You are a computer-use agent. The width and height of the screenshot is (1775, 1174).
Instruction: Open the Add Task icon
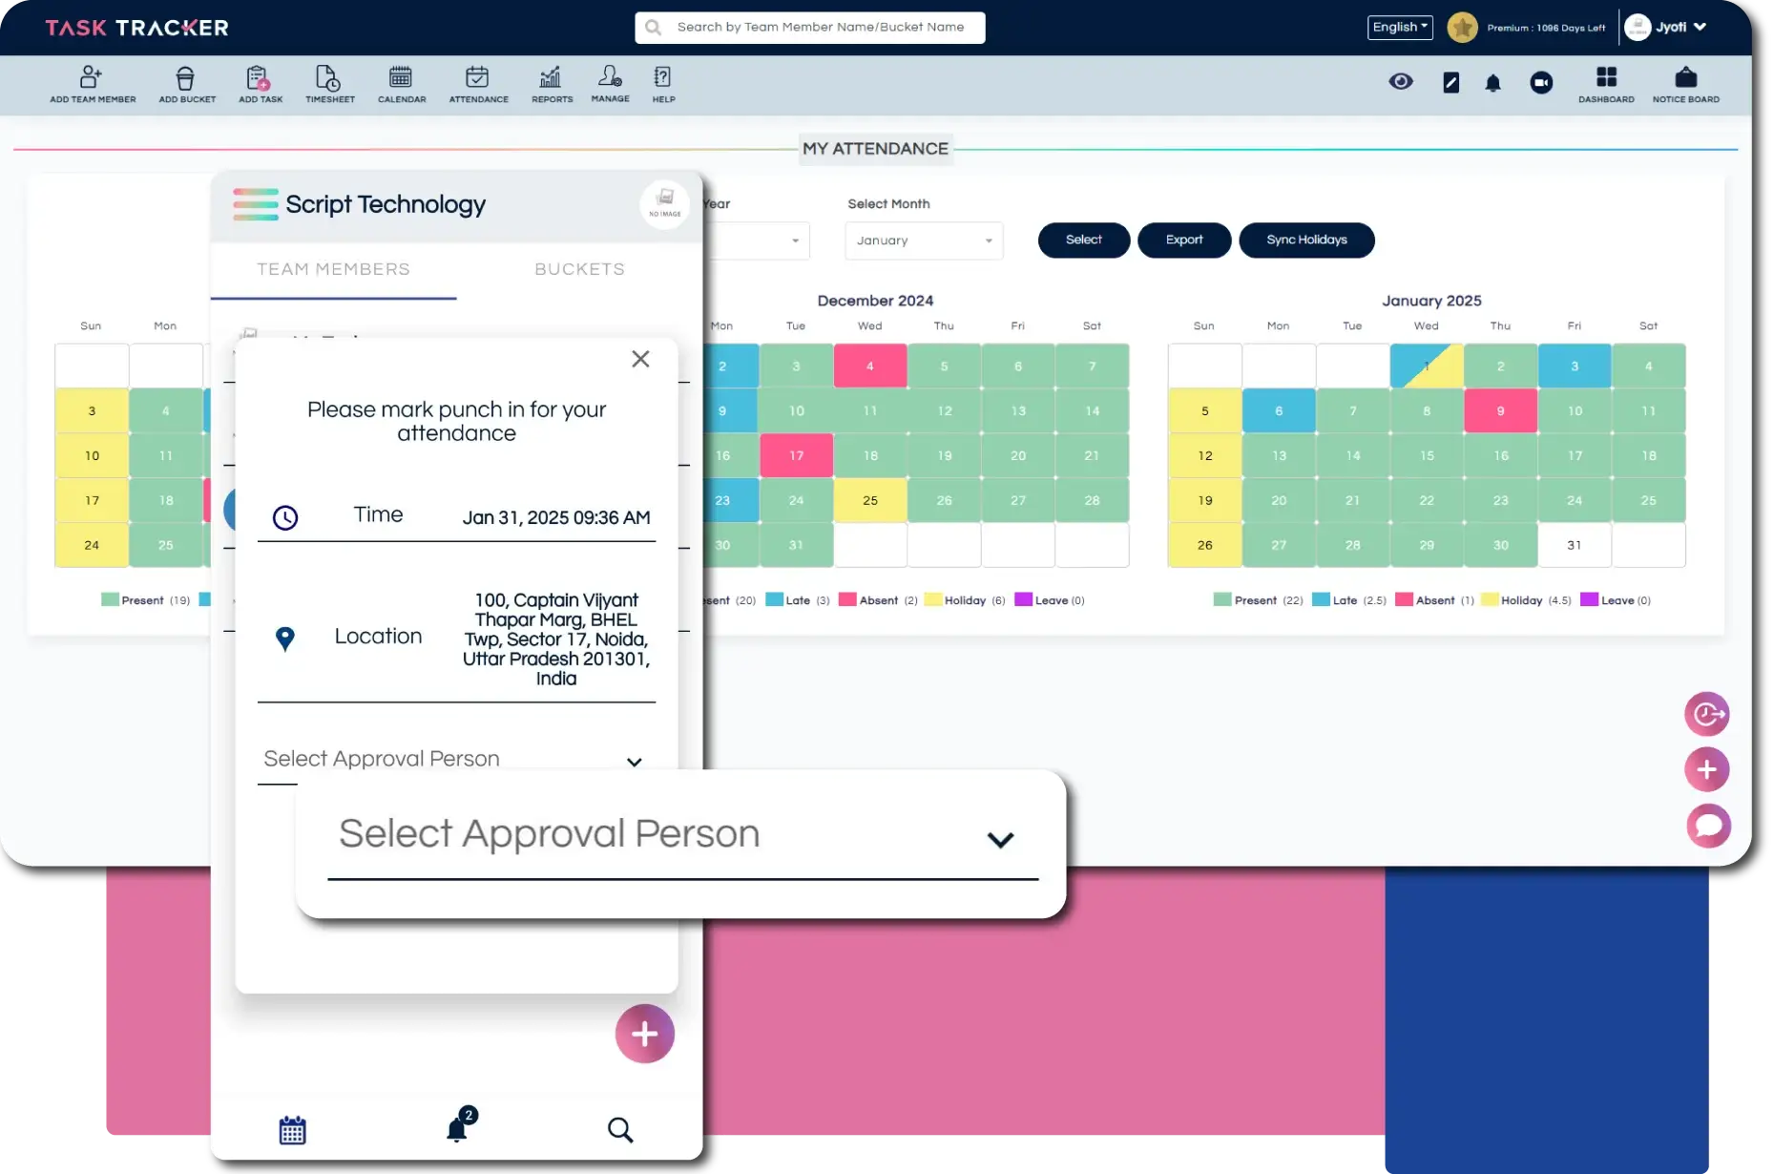[x=260, y=84]
